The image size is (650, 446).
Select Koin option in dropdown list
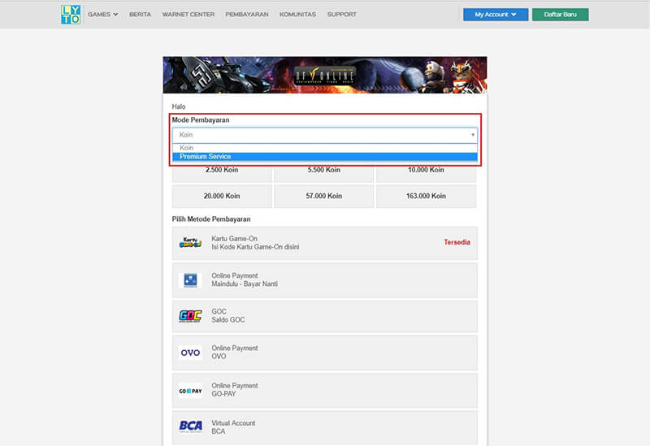tap(324, 148)
